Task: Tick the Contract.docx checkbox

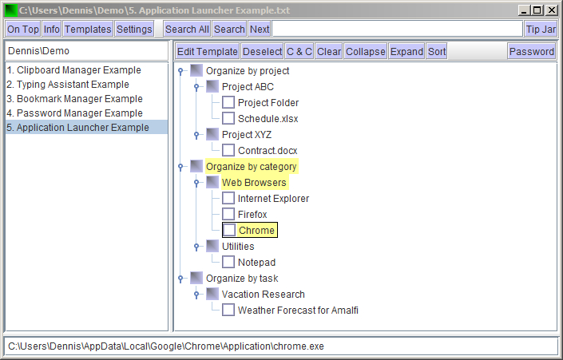Action: pyautogui.click(x=228, y=150)
